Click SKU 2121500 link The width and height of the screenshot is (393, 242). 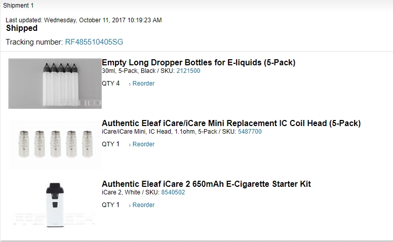pyautogui.click(x=188, y=71)
